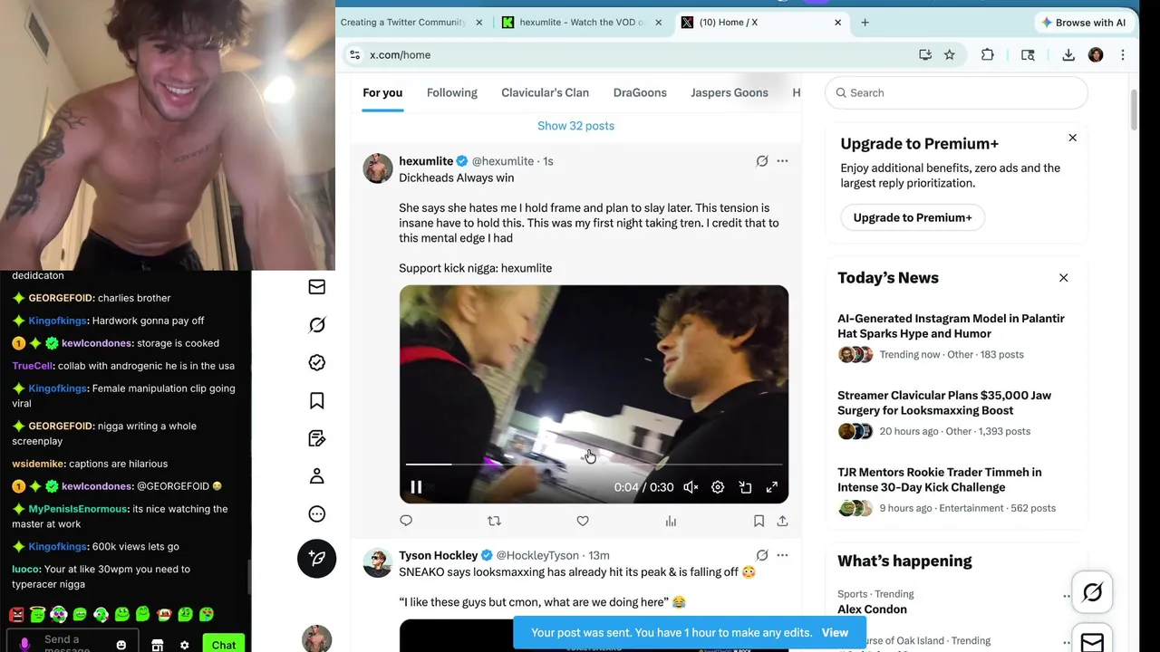Viewport: 1160px width, 652px height.
Task: Close the Home / X browser tab
Action: click(x=838, y=23)
